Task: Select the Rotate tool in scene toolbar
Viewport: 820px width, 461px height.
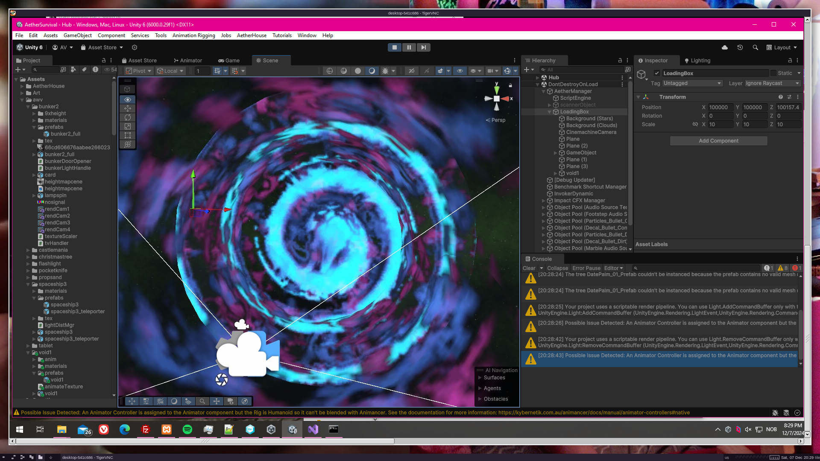Action: pos(127,117)
